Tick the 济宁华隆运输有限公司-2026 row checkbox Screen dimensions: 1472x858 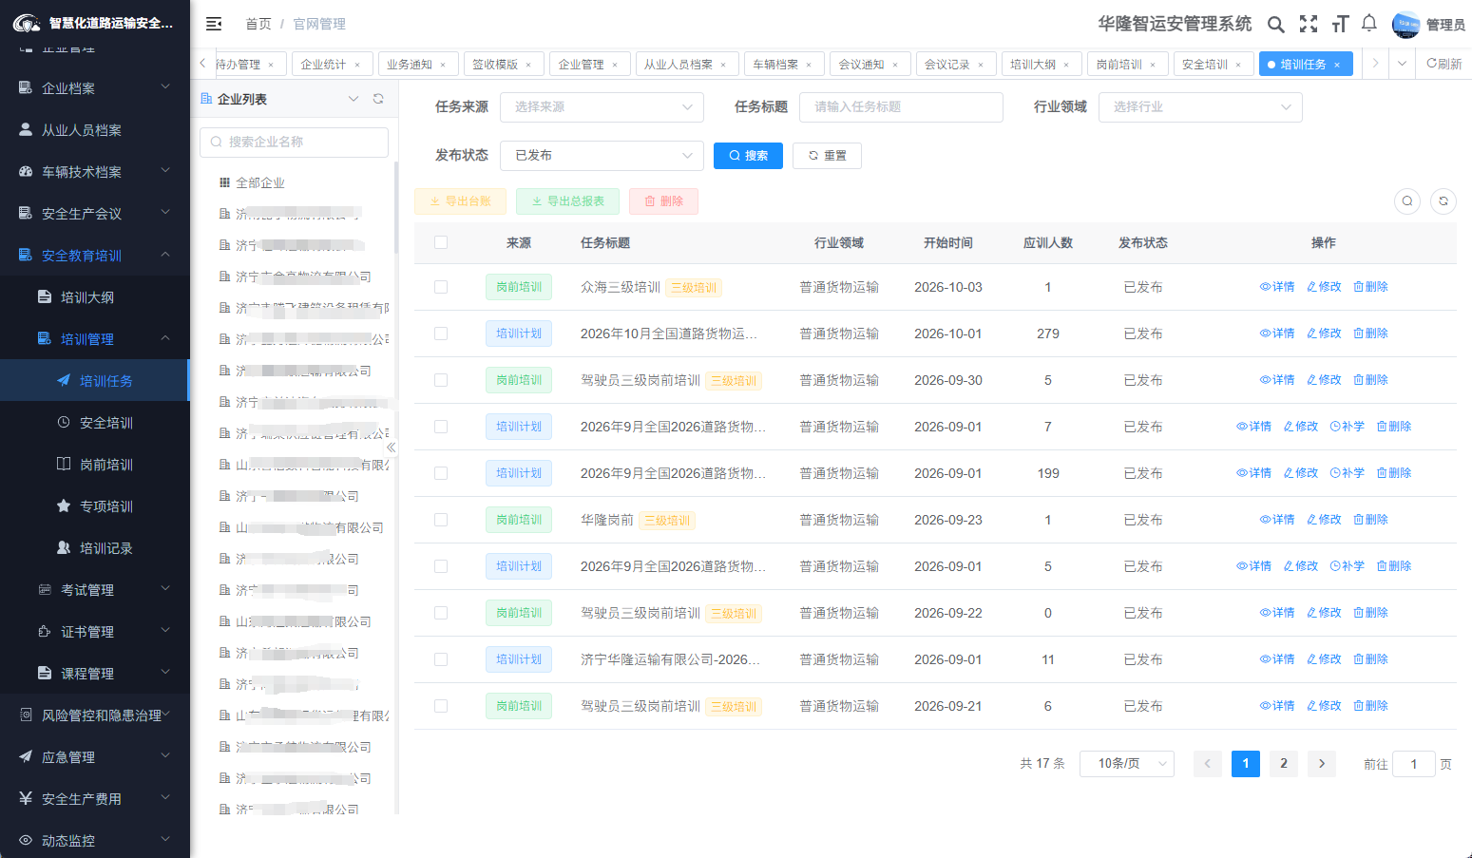(x=441, y=659)
